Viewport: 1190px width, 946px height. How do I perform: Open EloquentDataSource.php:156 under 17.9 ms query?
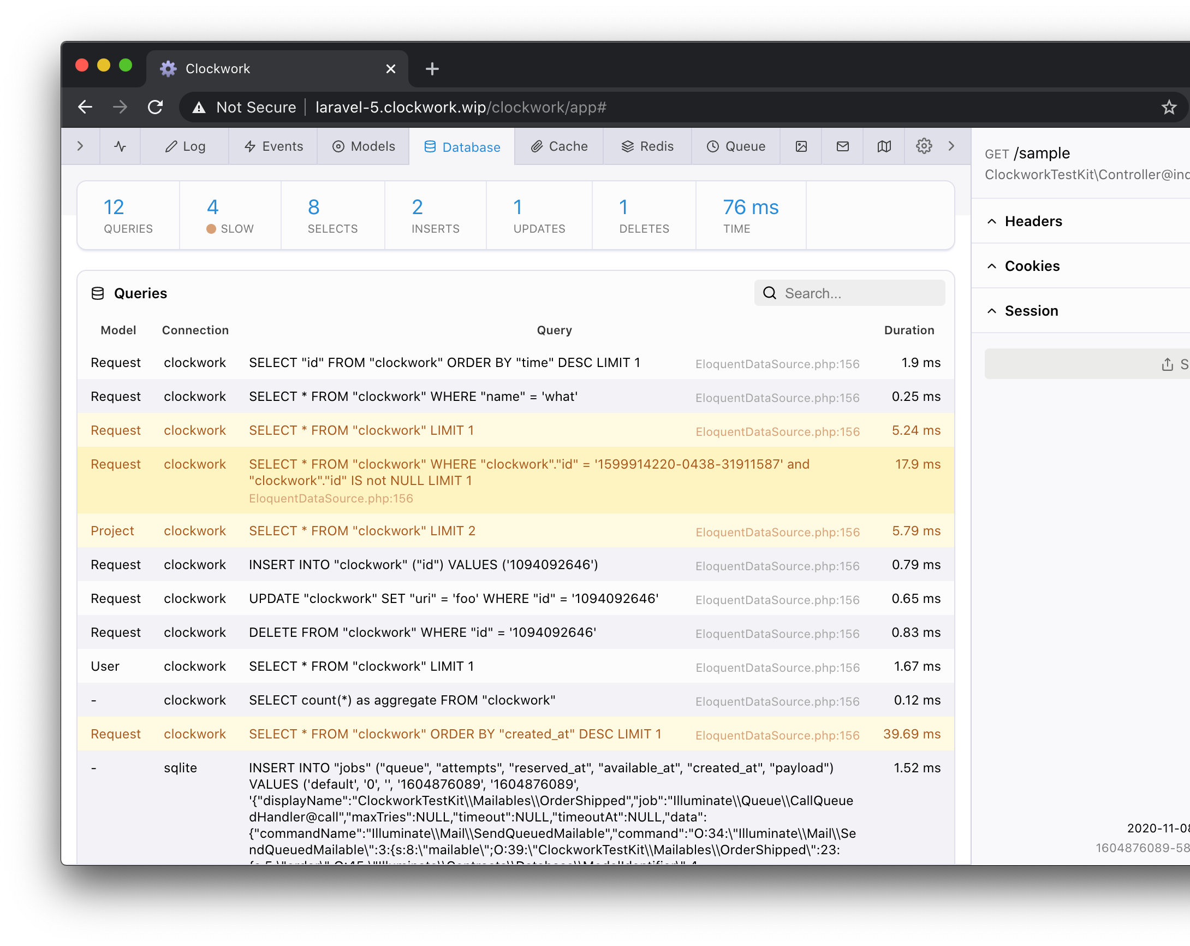click(331, 498)
